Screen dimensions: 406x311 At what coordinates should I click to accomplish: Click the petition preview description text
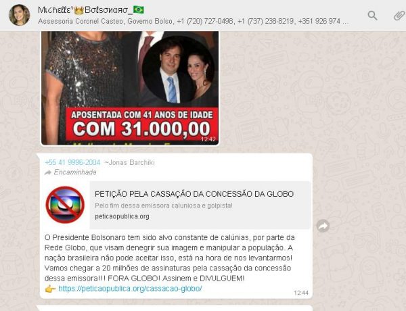tap(164, 206)
